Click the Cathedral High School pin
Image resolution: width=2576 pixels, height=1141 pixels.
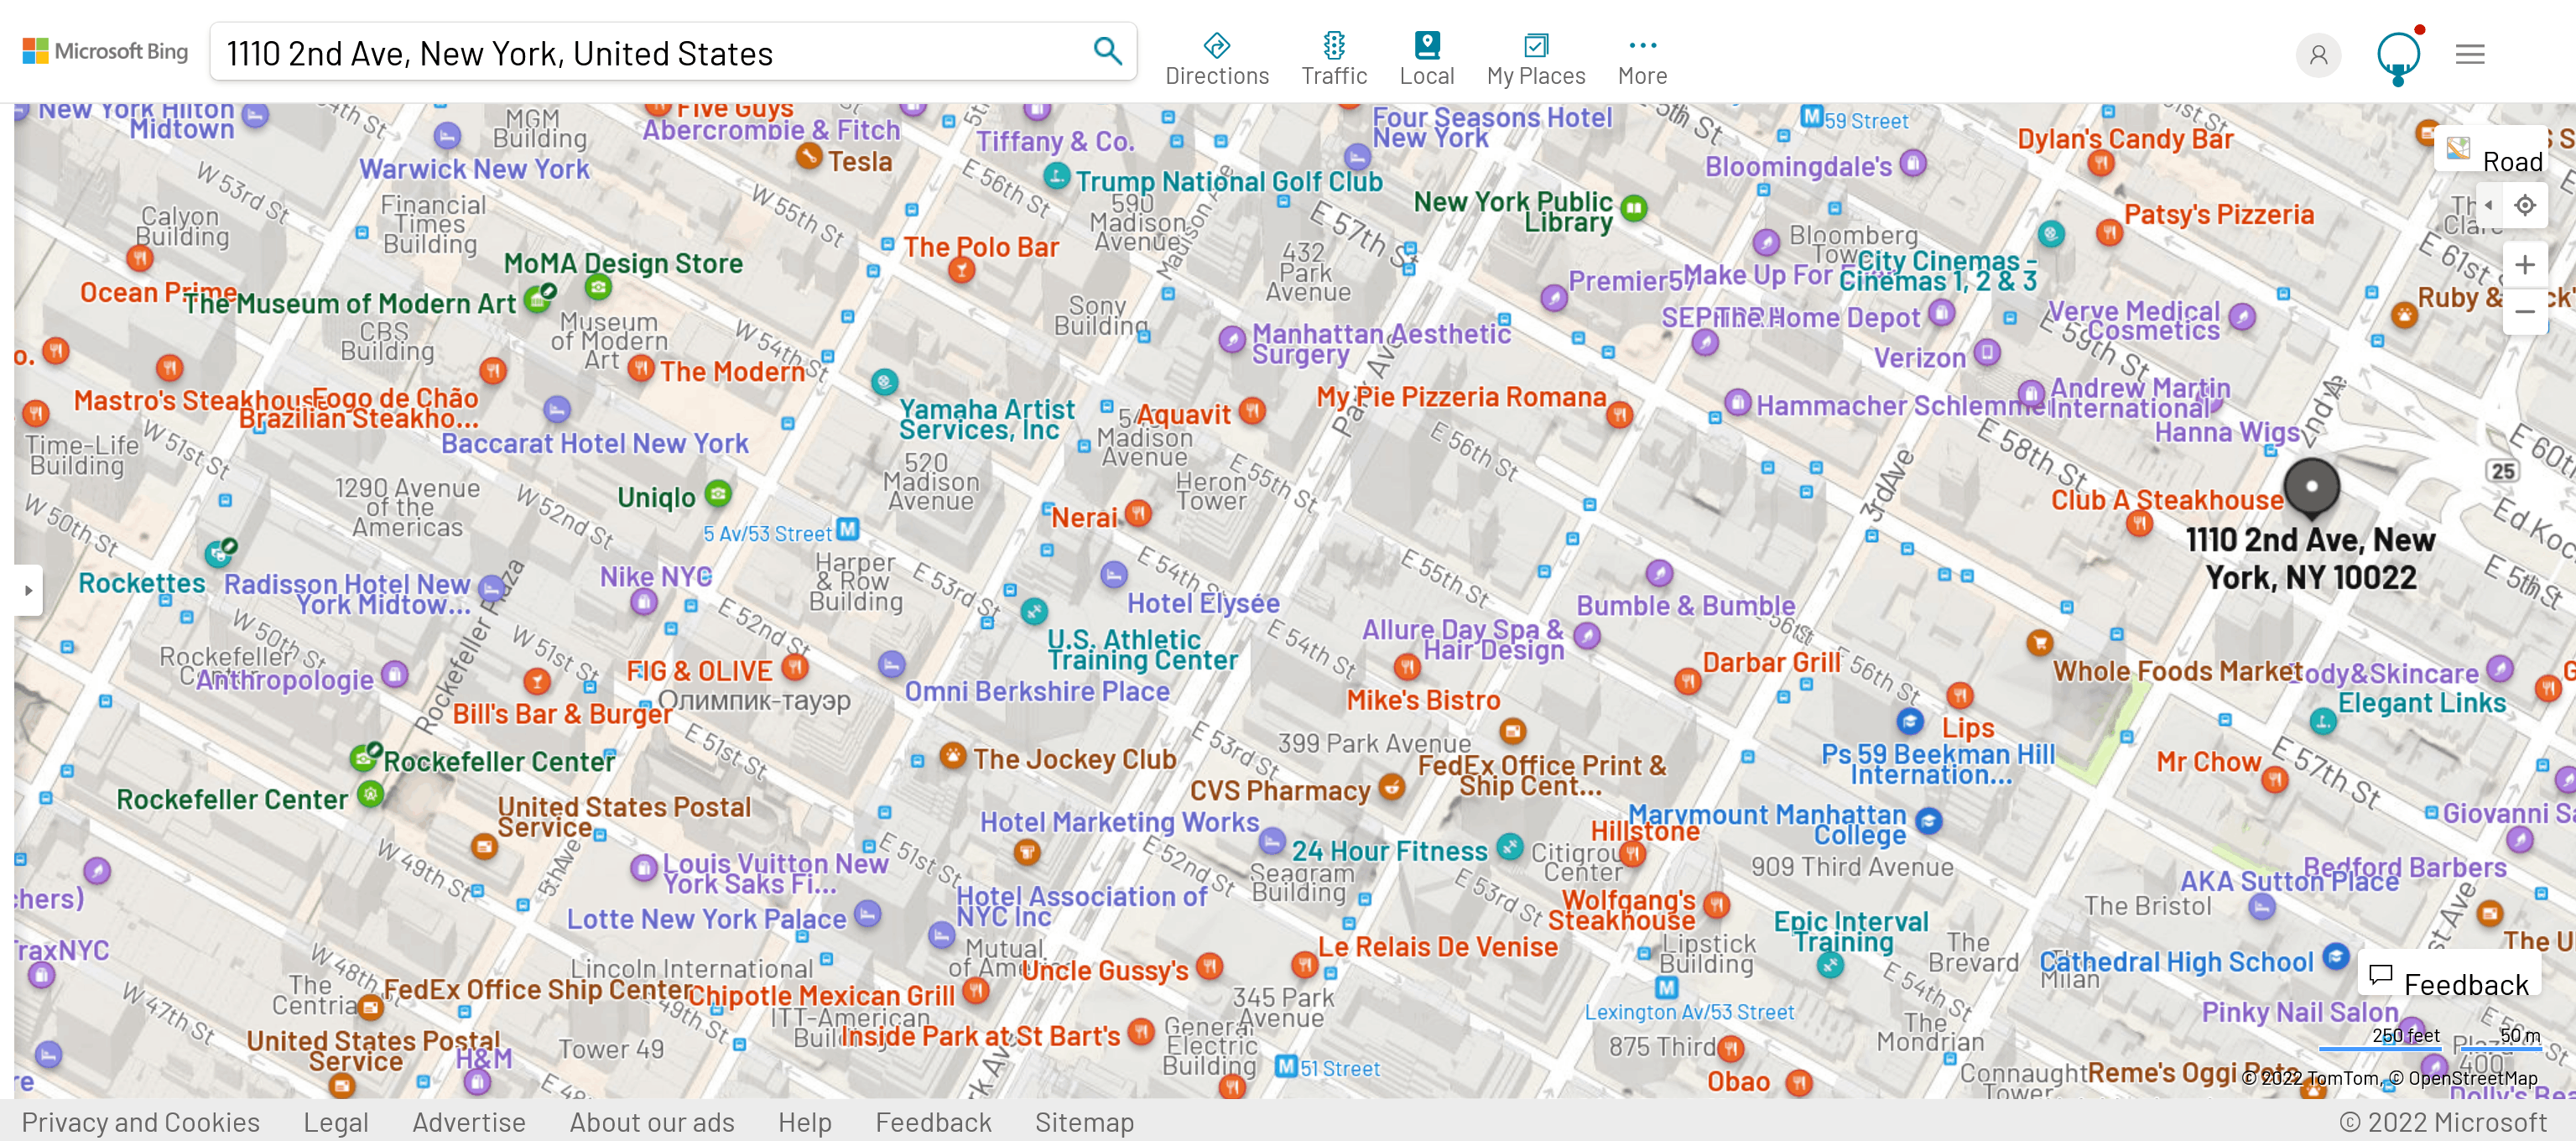[x=2335, y=956]
